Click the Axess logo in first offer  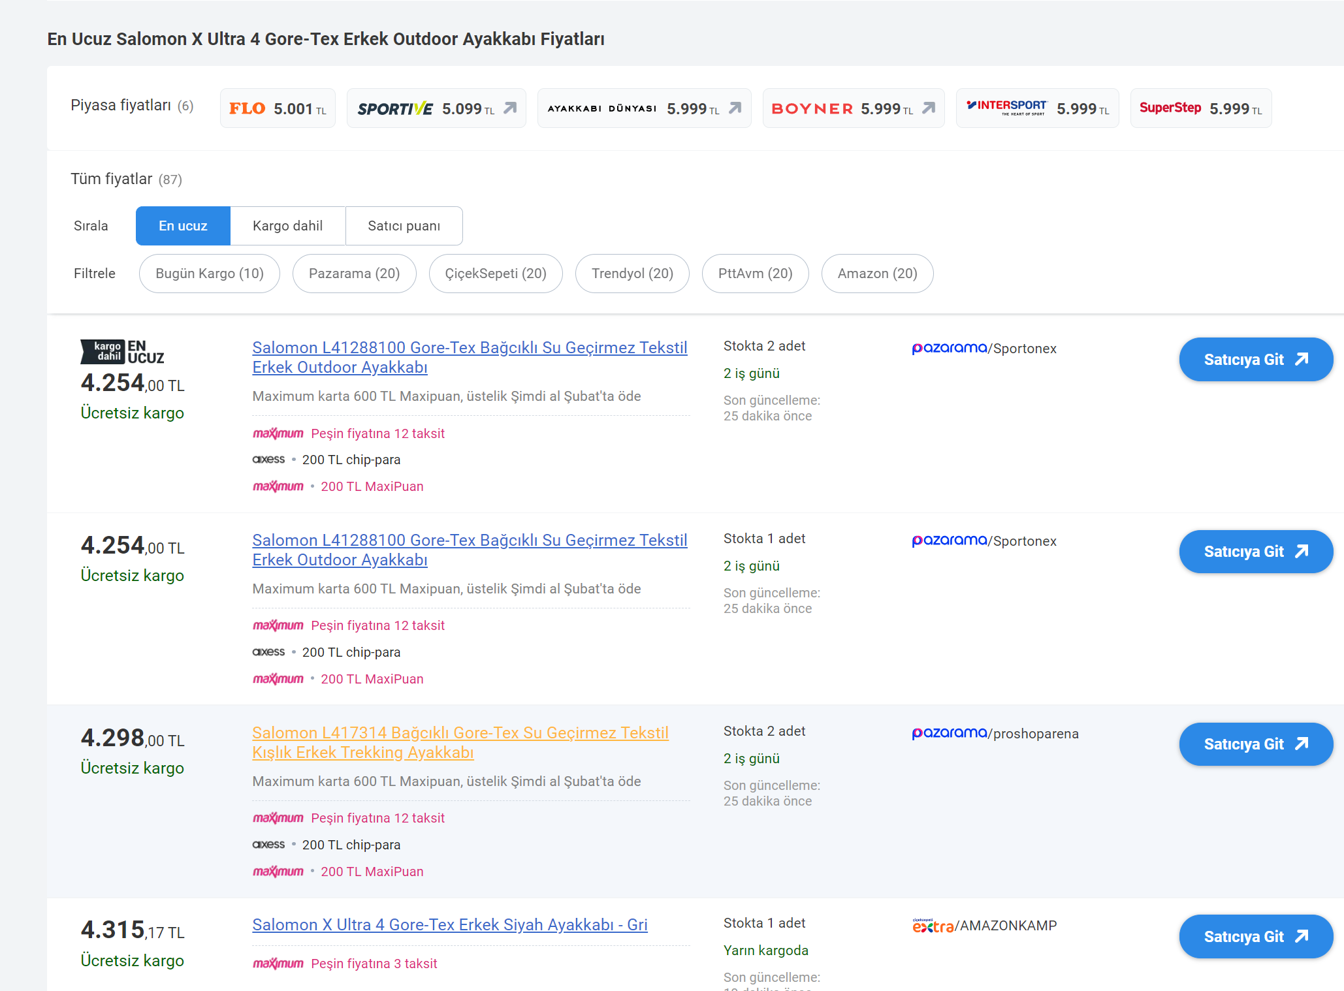pyautogui.click(x=268, y=460)
